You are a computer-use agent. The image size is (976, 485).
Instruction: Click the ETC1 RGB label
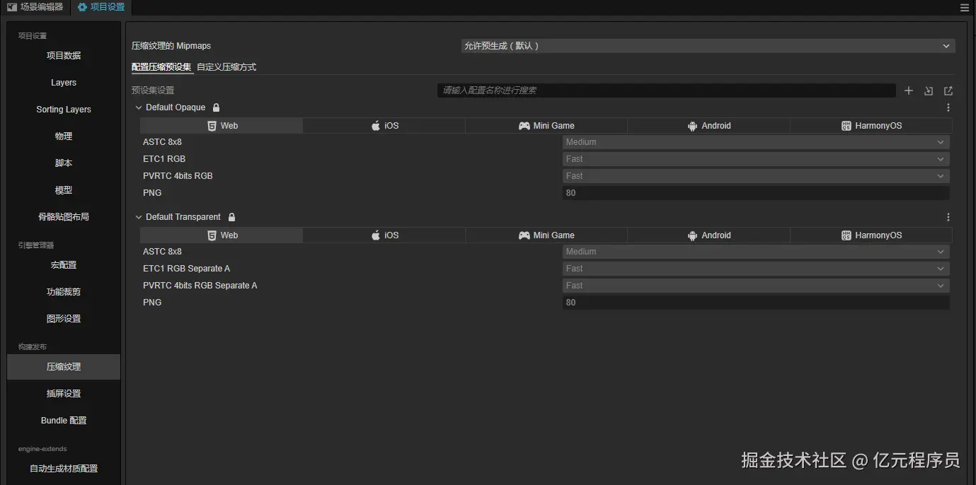pos(164,159)
